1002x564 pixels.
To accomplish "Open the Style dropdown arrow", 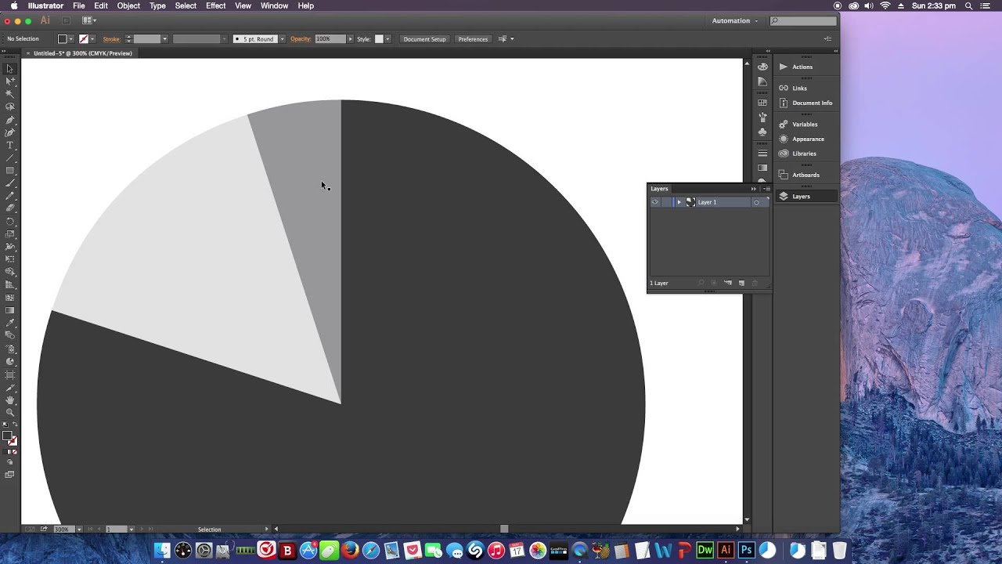I will point(387,39).
